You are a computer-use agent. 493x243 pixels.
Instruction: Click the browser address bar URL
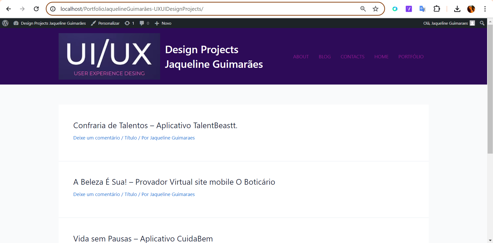pyautogui.click(x=132, y=9)
